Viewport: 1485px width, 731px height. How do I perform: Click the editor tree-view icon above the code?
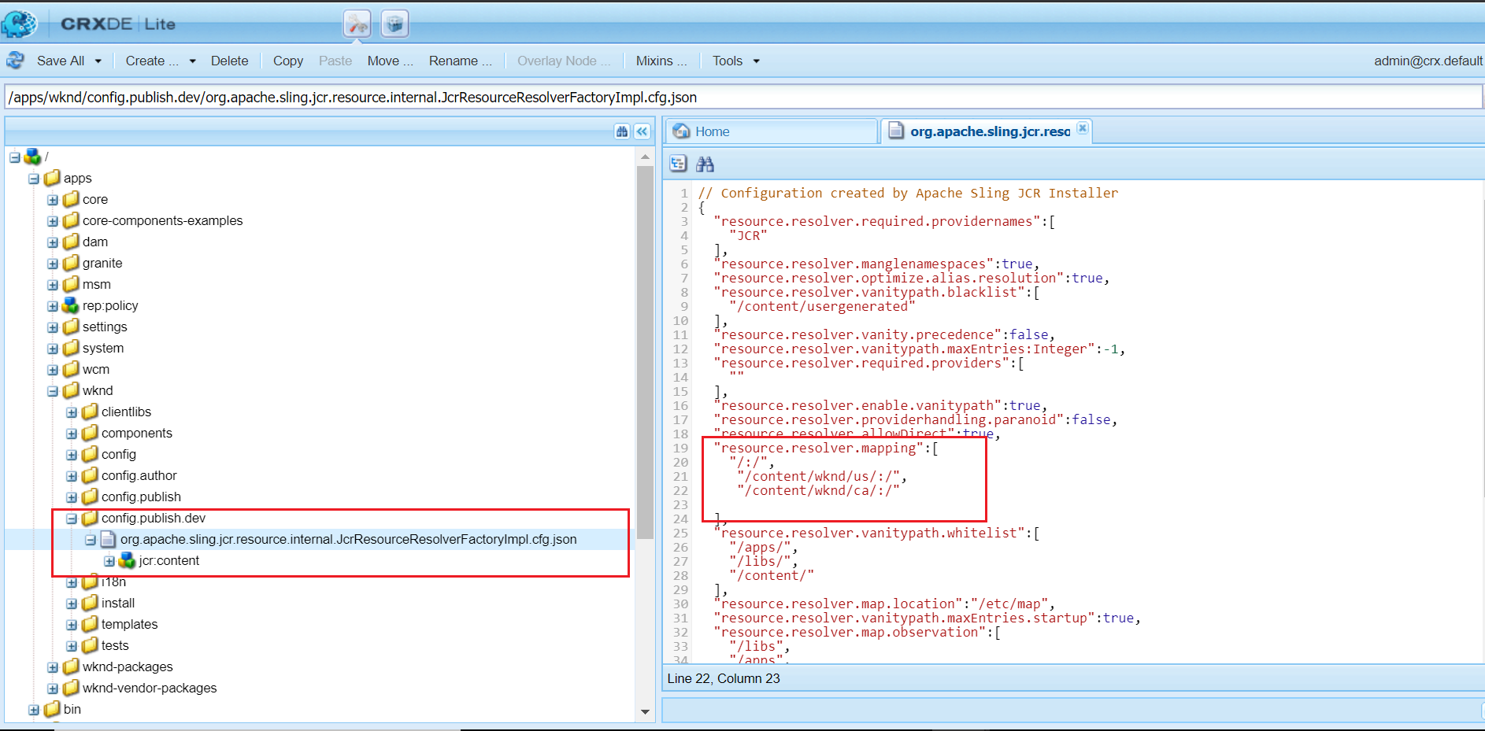[x=678, y=164]
